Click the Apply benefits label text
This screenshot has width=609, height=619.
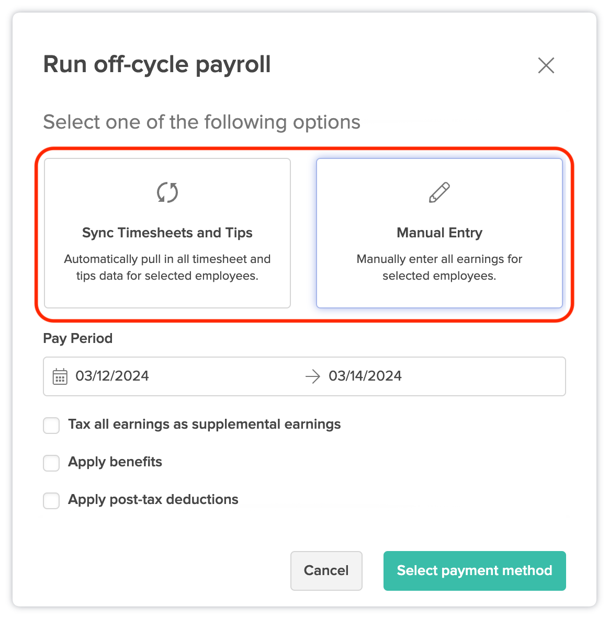tap(115, 462)
